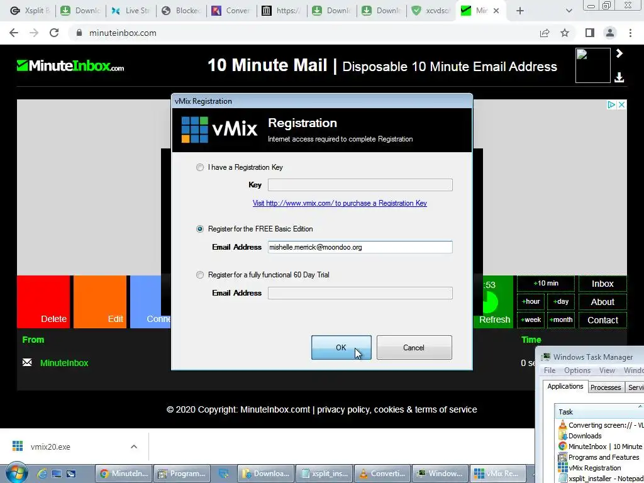
Task: Switch to the Blocked browser tab
Action: pyautogui.click(x=181, y=11)
